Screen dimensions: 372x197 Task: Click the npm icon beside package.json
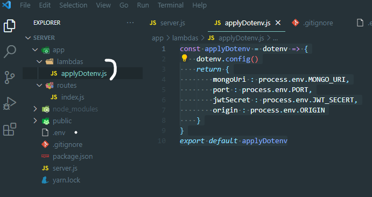coord(45,156)
